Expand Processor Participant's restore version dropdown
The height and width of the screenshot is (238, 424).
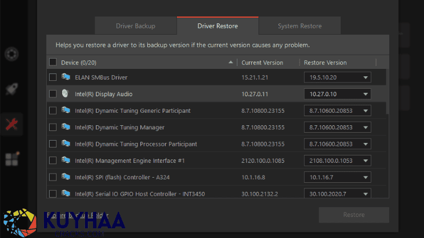click(337, 144)
